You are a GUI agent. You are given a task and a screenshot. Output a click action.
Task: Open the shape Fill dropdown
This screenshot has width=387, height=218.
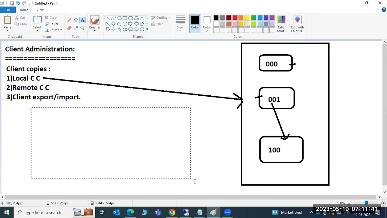point(158,24)
